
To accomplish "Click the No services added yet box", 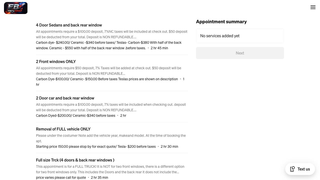I will point(240,36).
